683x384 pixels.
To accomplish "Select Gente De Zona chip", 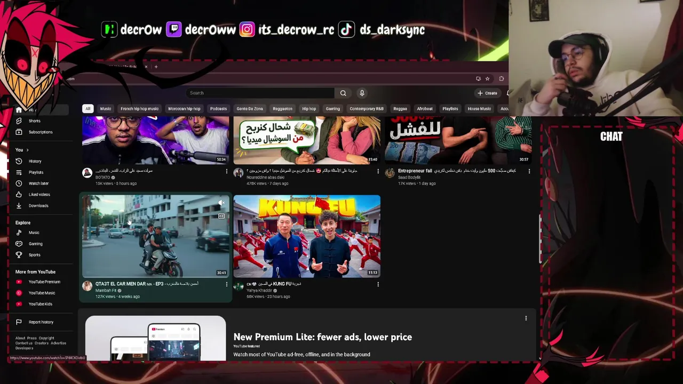I will pyautogui.click(x=250, y=109).
